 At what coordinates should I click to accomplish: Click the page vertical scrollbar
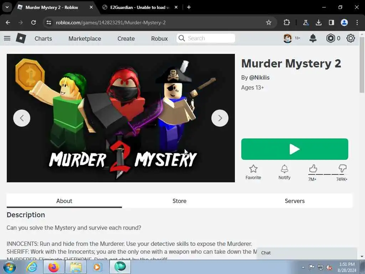point(362,65)
